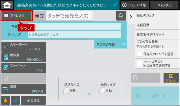Tap the reset pencil icon
Viewport: 180px width, 106px height.
[x=171, y=76]
